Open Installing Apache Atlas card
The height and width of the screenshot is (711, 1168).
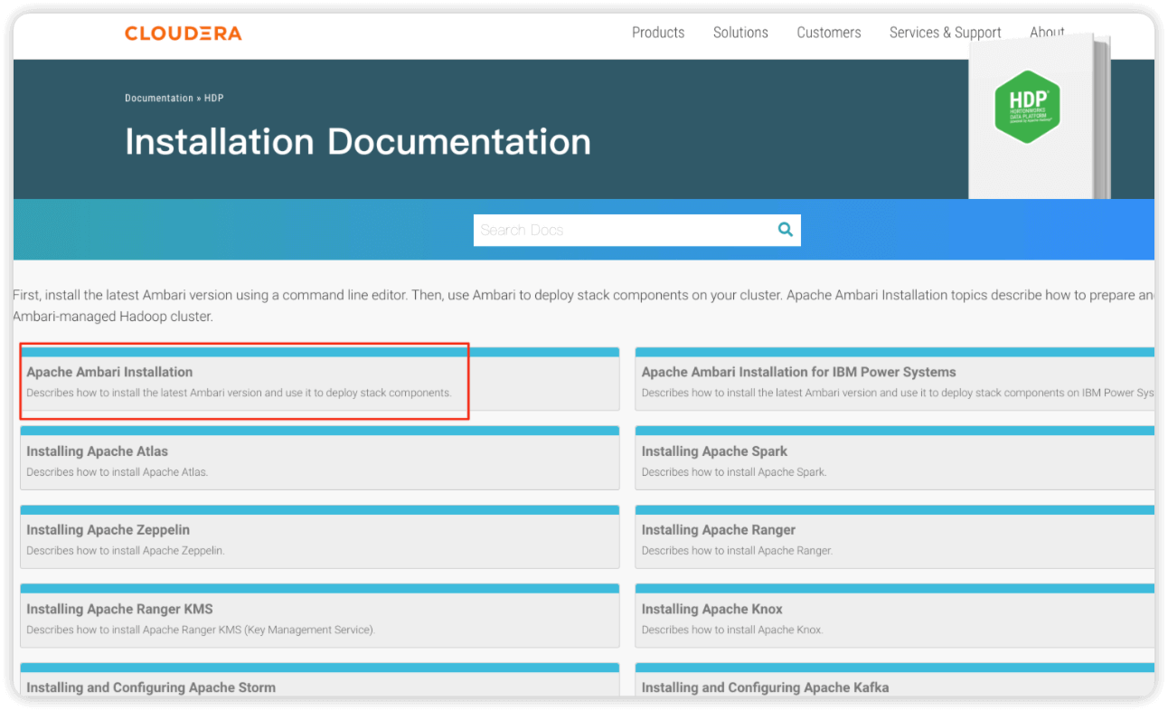(320, 458)
